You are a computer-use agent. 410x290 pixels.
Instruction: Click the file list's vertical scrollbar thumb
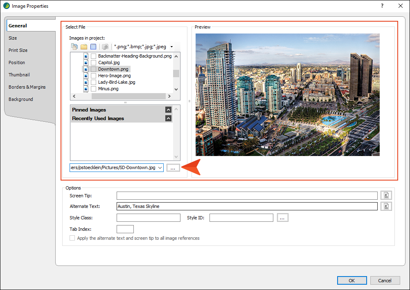pyautogui.click(x=176, y=74)
